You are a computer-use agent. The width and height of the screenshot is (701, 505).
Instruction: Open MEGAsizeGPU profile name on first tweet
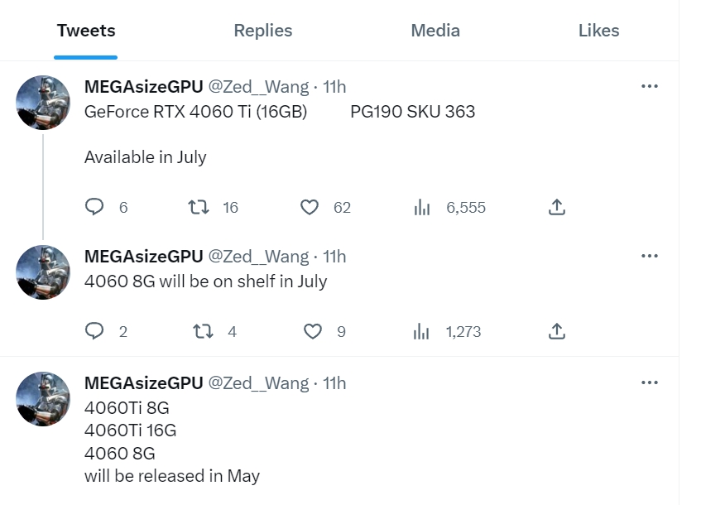143,87
